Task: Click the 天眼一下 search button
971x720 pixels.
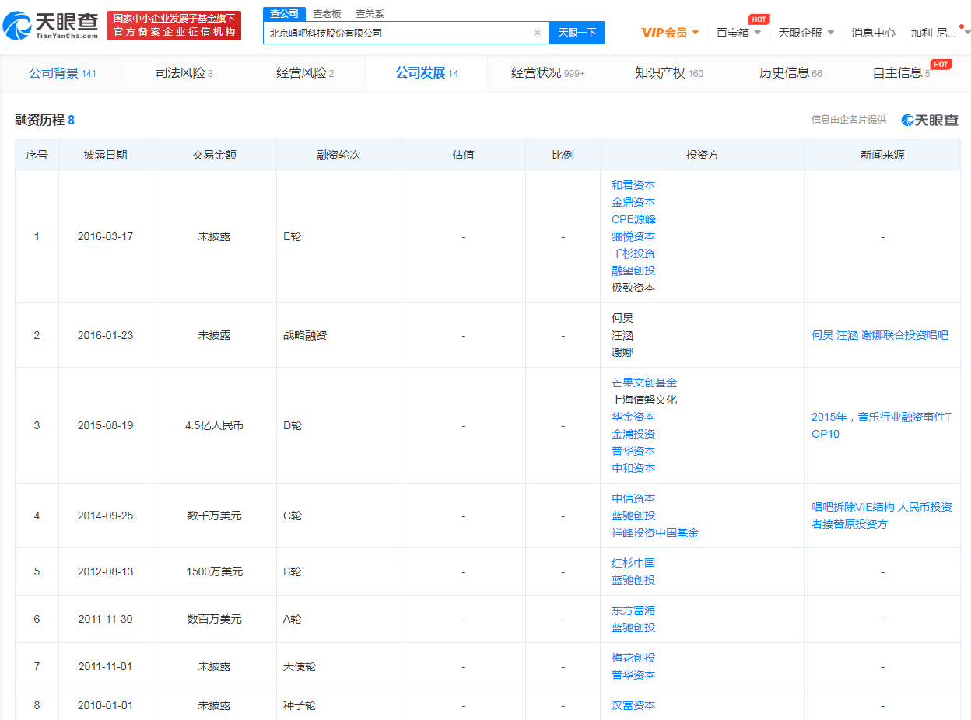Action: (x=577, y=33)
